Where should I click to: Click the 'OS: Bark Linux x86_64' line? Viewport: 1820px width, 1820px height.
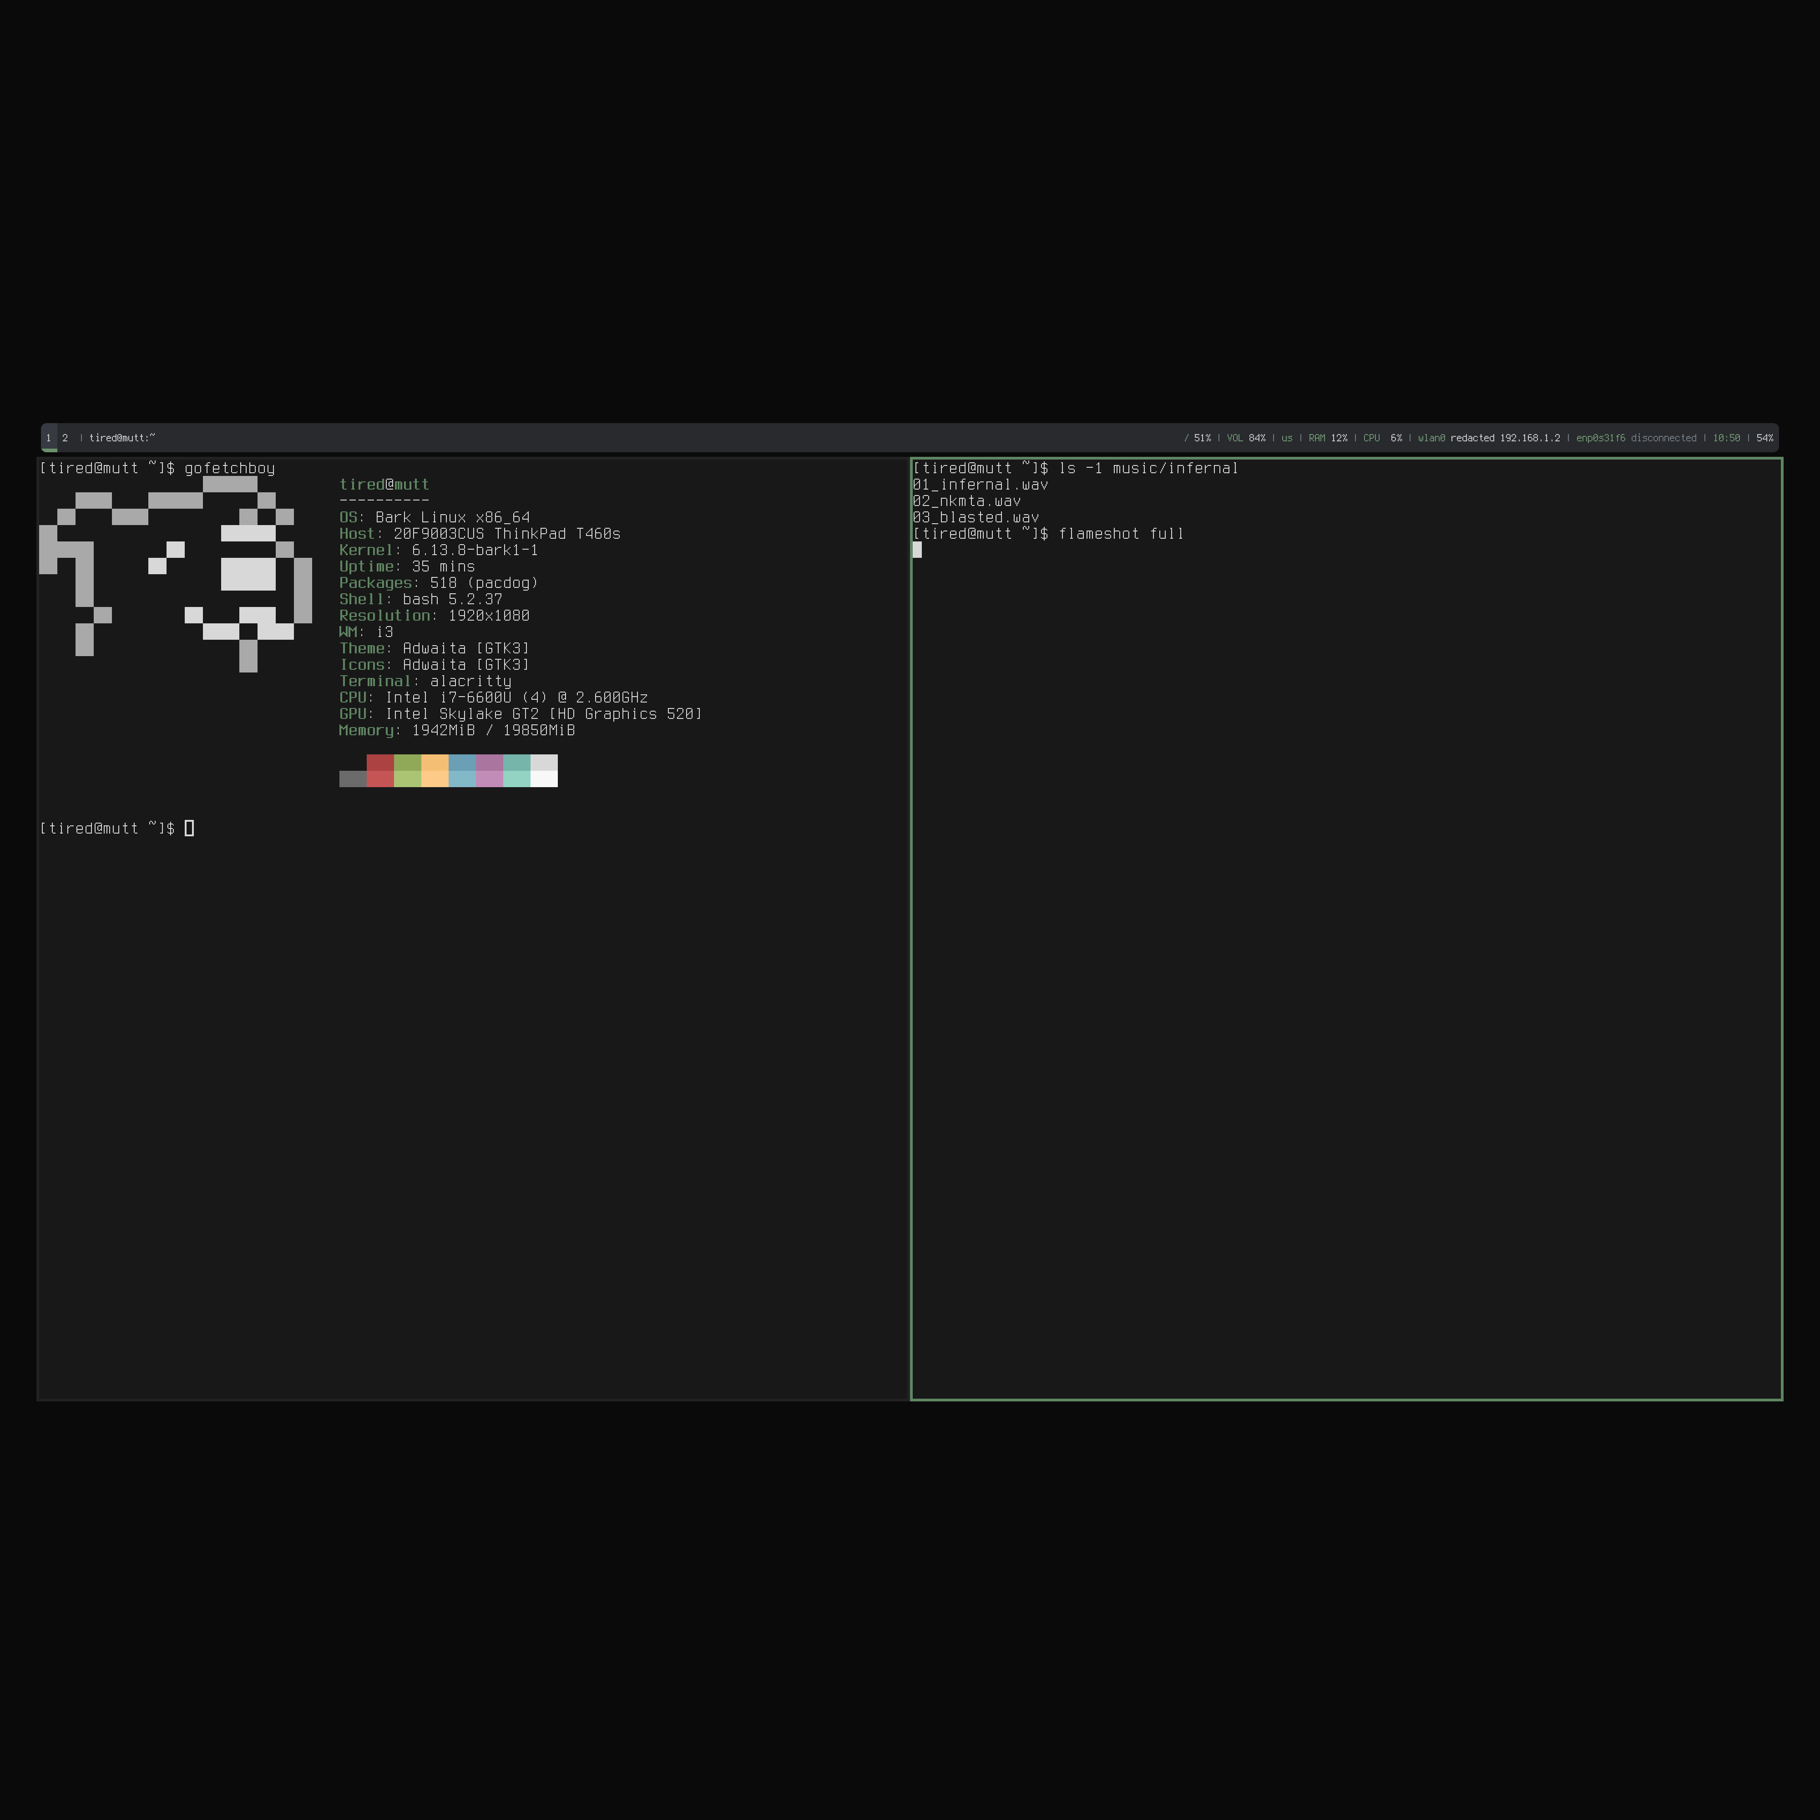point(434,517)
